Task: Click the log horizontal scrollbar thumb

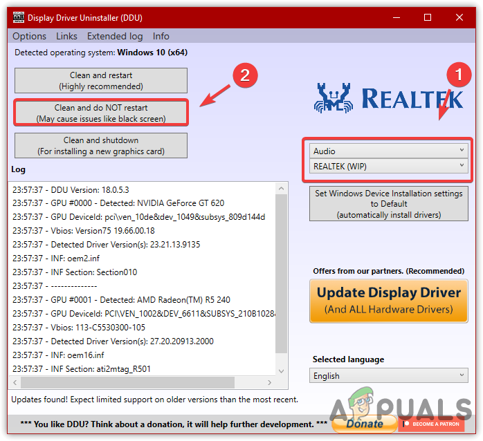Action: (127, 382)
